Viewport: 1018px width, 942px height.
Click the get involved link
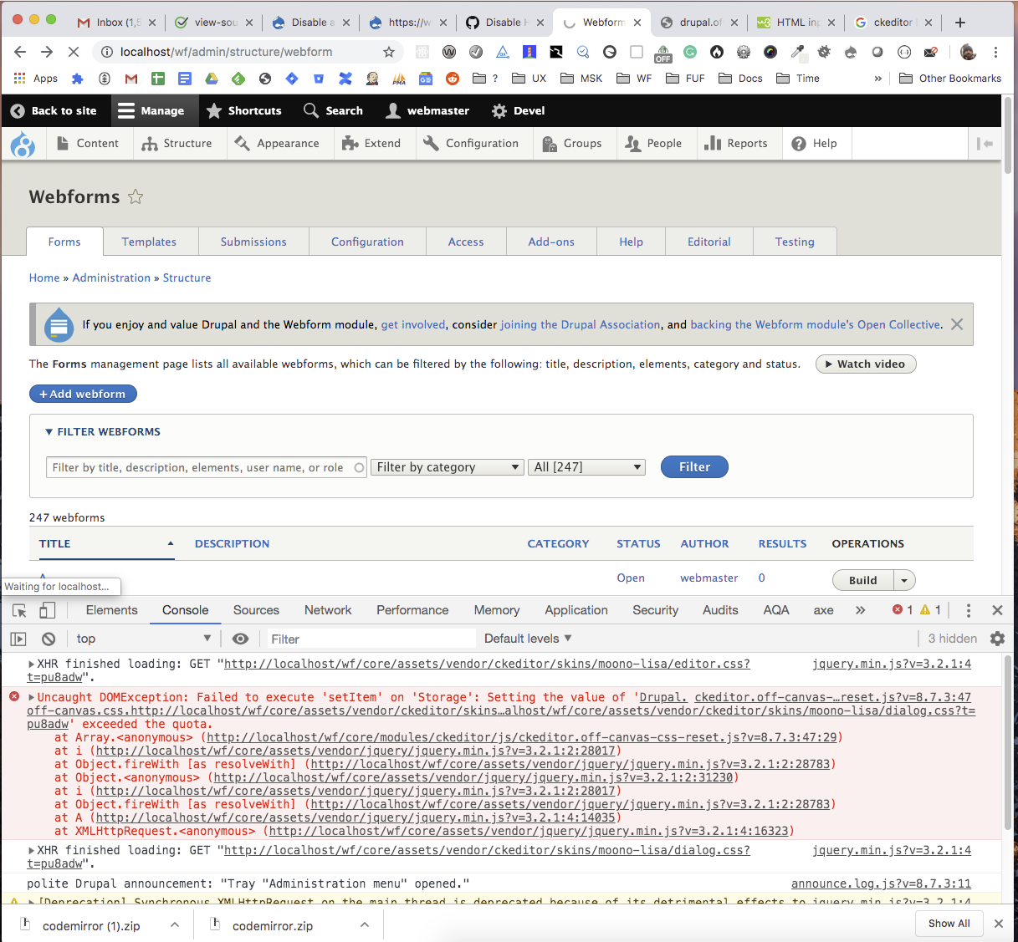(x=412, y=324)
